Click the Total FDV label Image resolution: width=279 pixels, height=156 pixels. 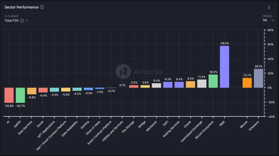coord(12,21)
